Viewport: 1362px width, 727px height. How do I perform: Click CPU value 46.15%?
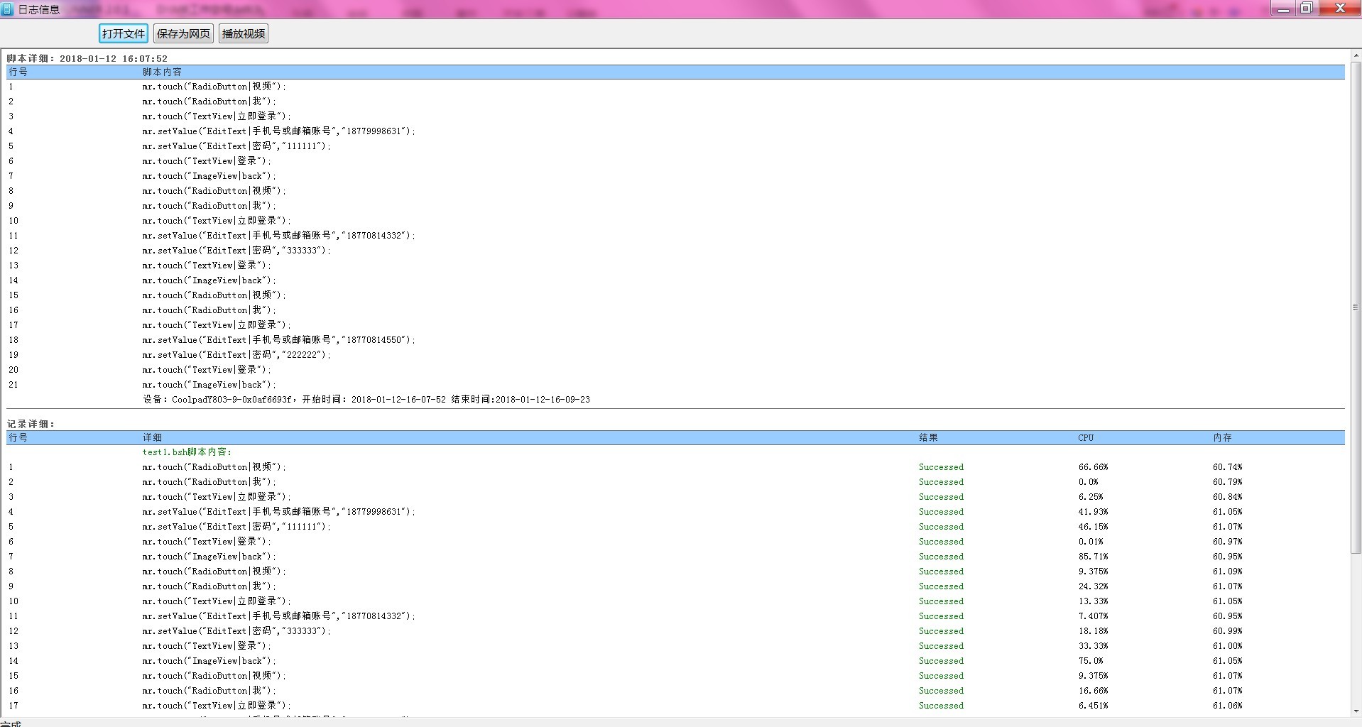(1093, 527)
